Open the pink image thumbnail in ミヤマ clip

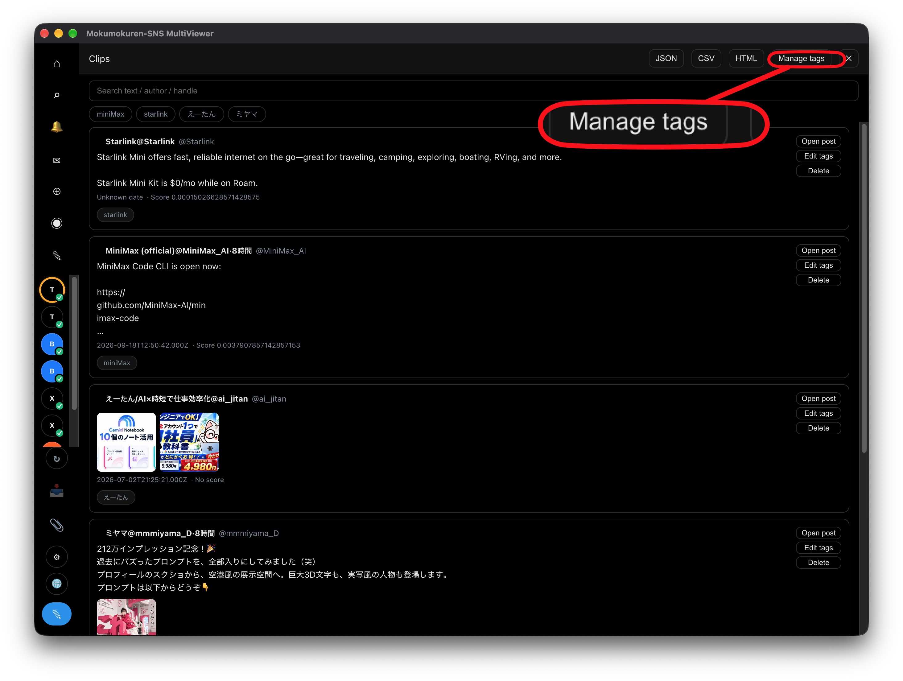pos(126,617)
